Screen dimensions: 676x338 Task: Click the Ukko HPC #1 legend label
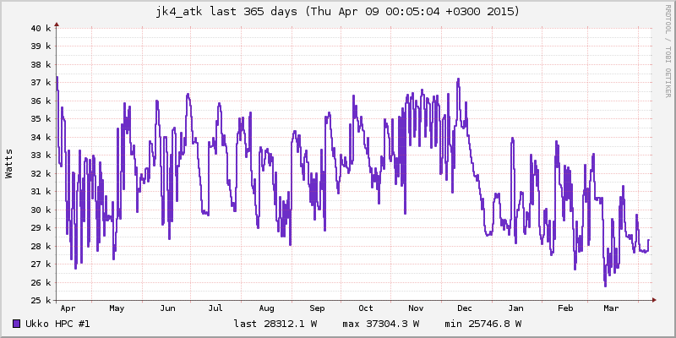(57, 324)
